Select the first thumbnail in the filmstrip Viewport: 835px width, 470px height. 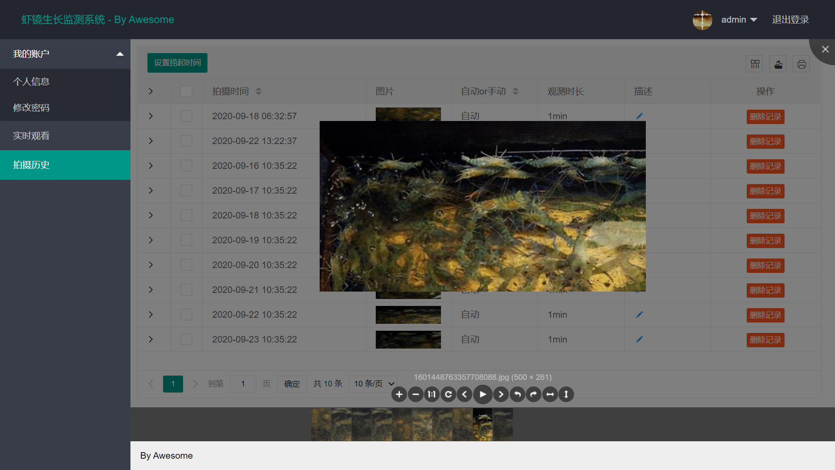321,424
